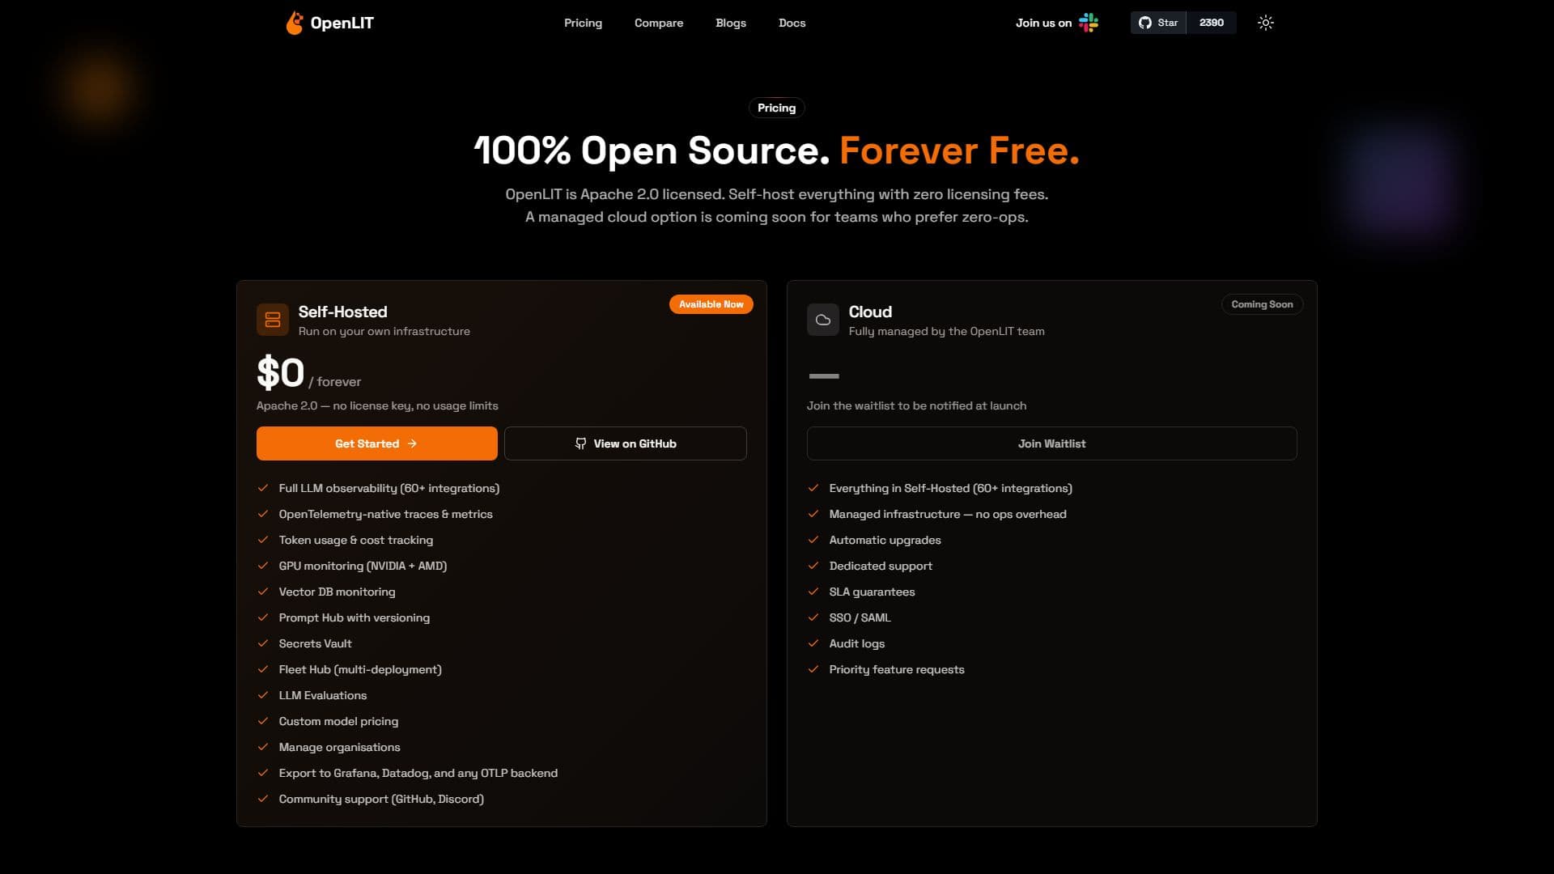Open the Slack icon next to Join us on

point(1089,23)
